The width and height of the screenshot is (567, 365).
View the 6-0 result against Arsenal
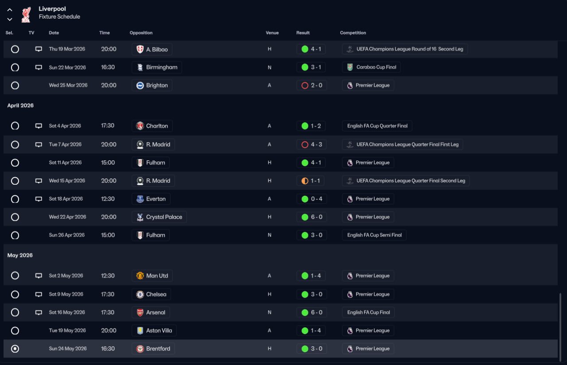coord(312,312)
